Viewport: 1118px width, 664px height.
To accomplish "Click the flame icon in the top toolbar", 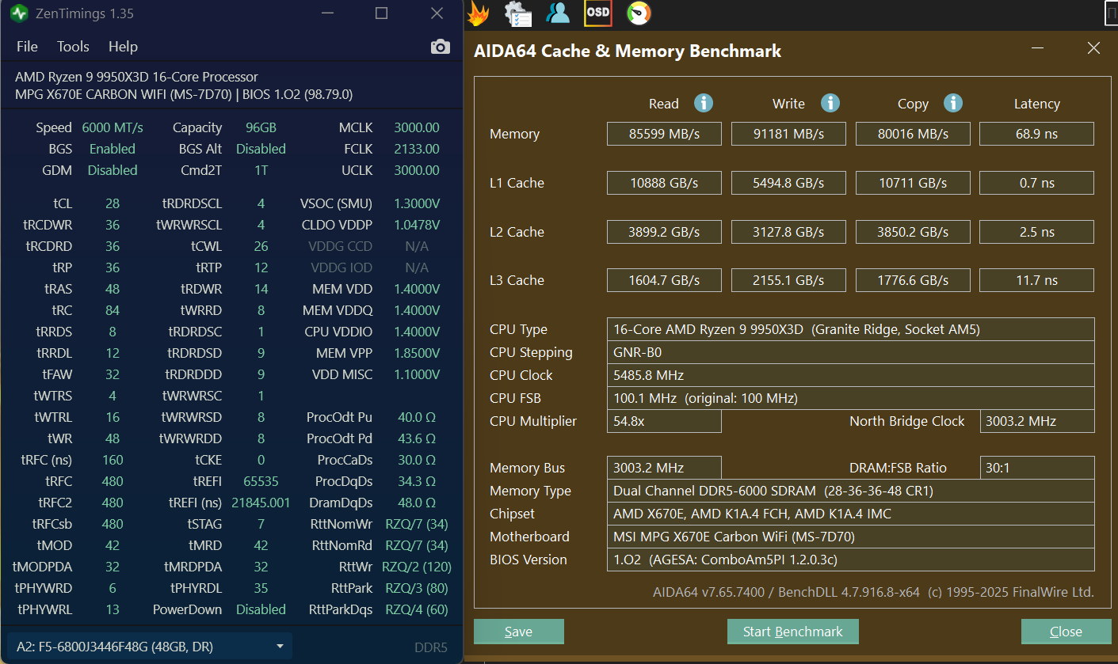I will (479, 13).
